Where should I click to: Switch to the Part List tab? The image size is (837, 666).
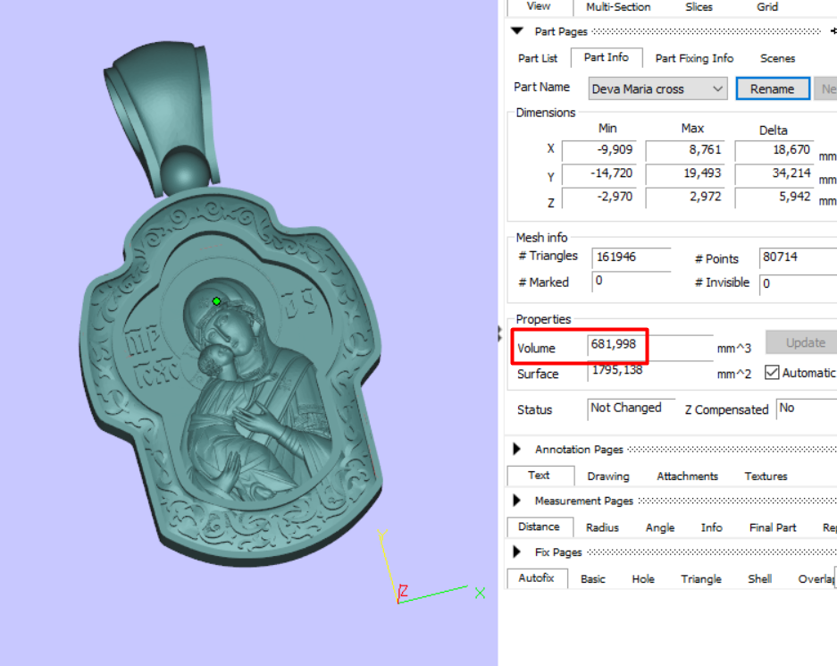tap(538, 58)
